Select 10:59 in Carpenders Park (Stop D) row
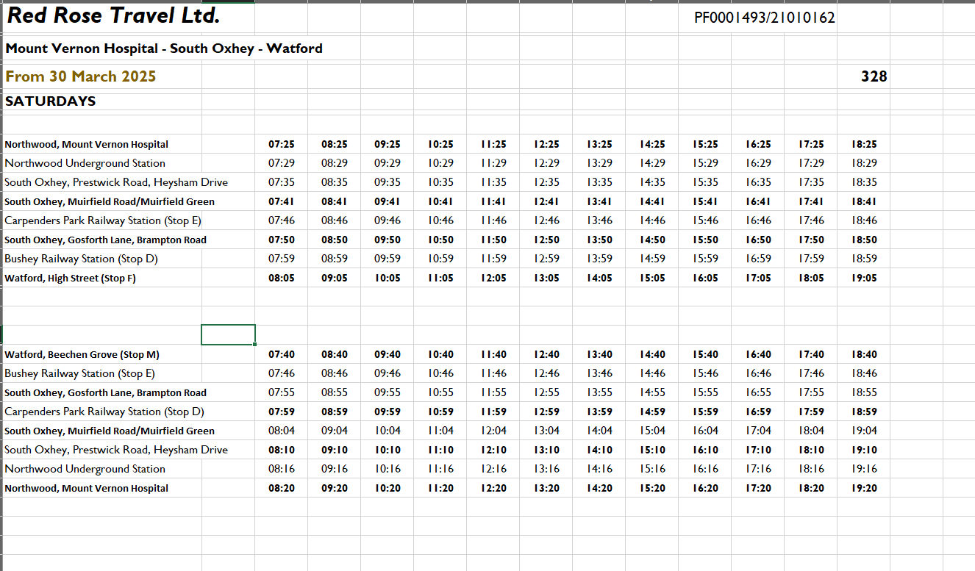Image resolution: width=975 pixels, height=571 pixels. [x=440, y=412]
